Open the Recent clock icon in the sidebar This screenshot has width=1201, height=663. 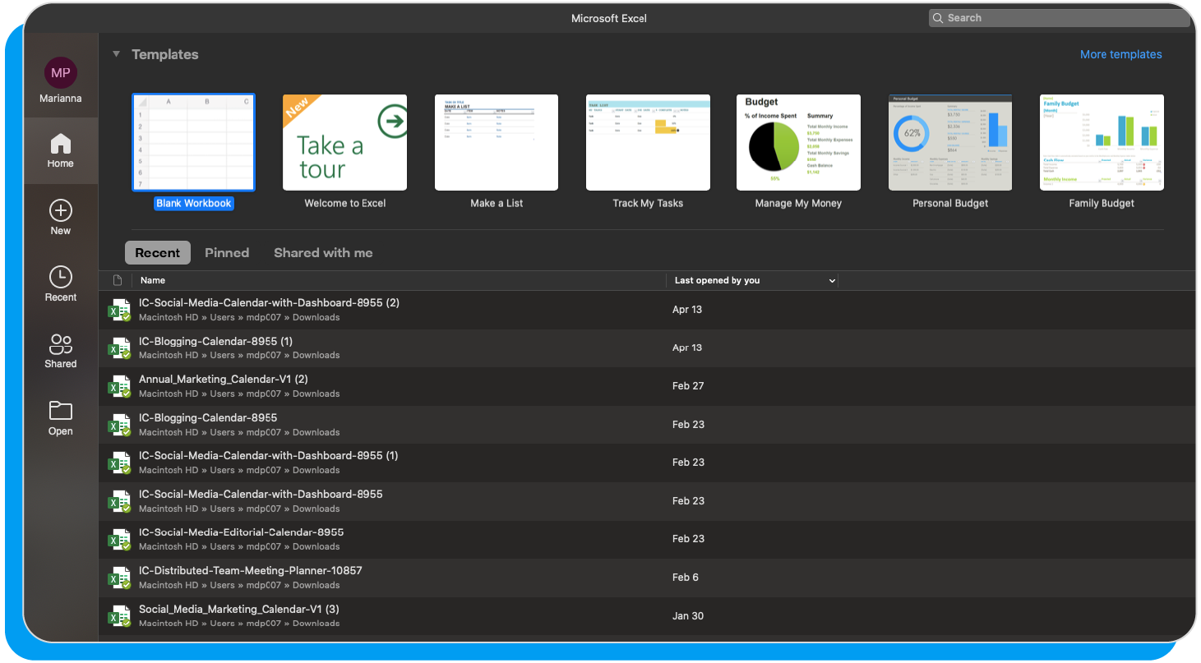point(61,277)
